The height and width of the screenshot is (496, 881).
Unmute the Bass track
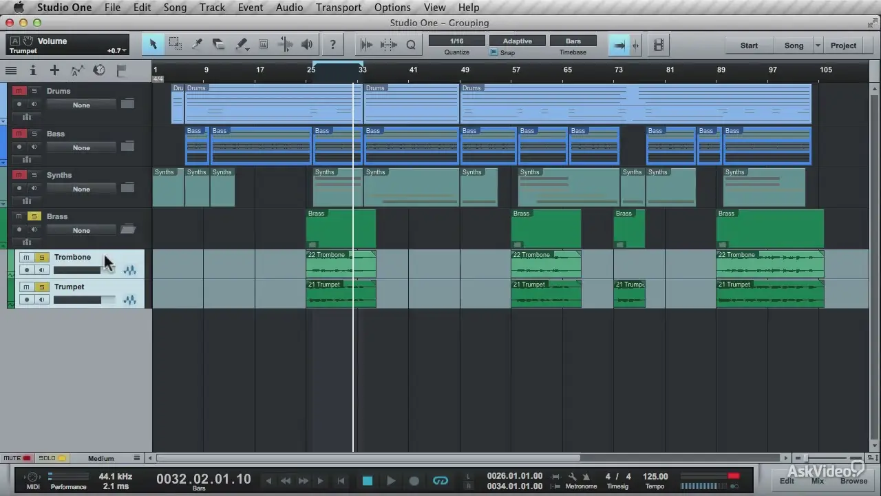coord(19,134)
